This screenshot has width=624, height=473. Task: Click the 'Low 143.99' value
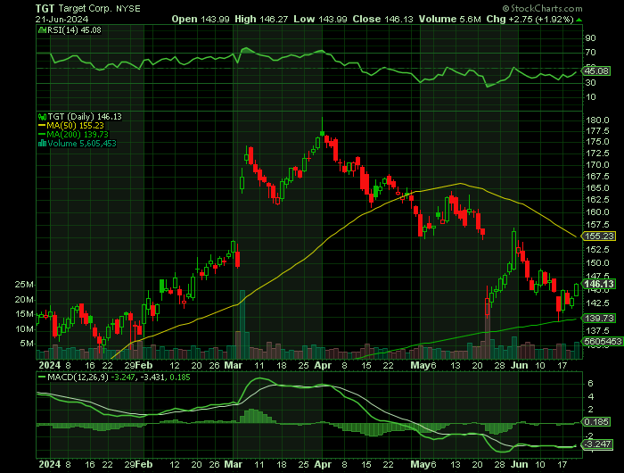(320, 19)
